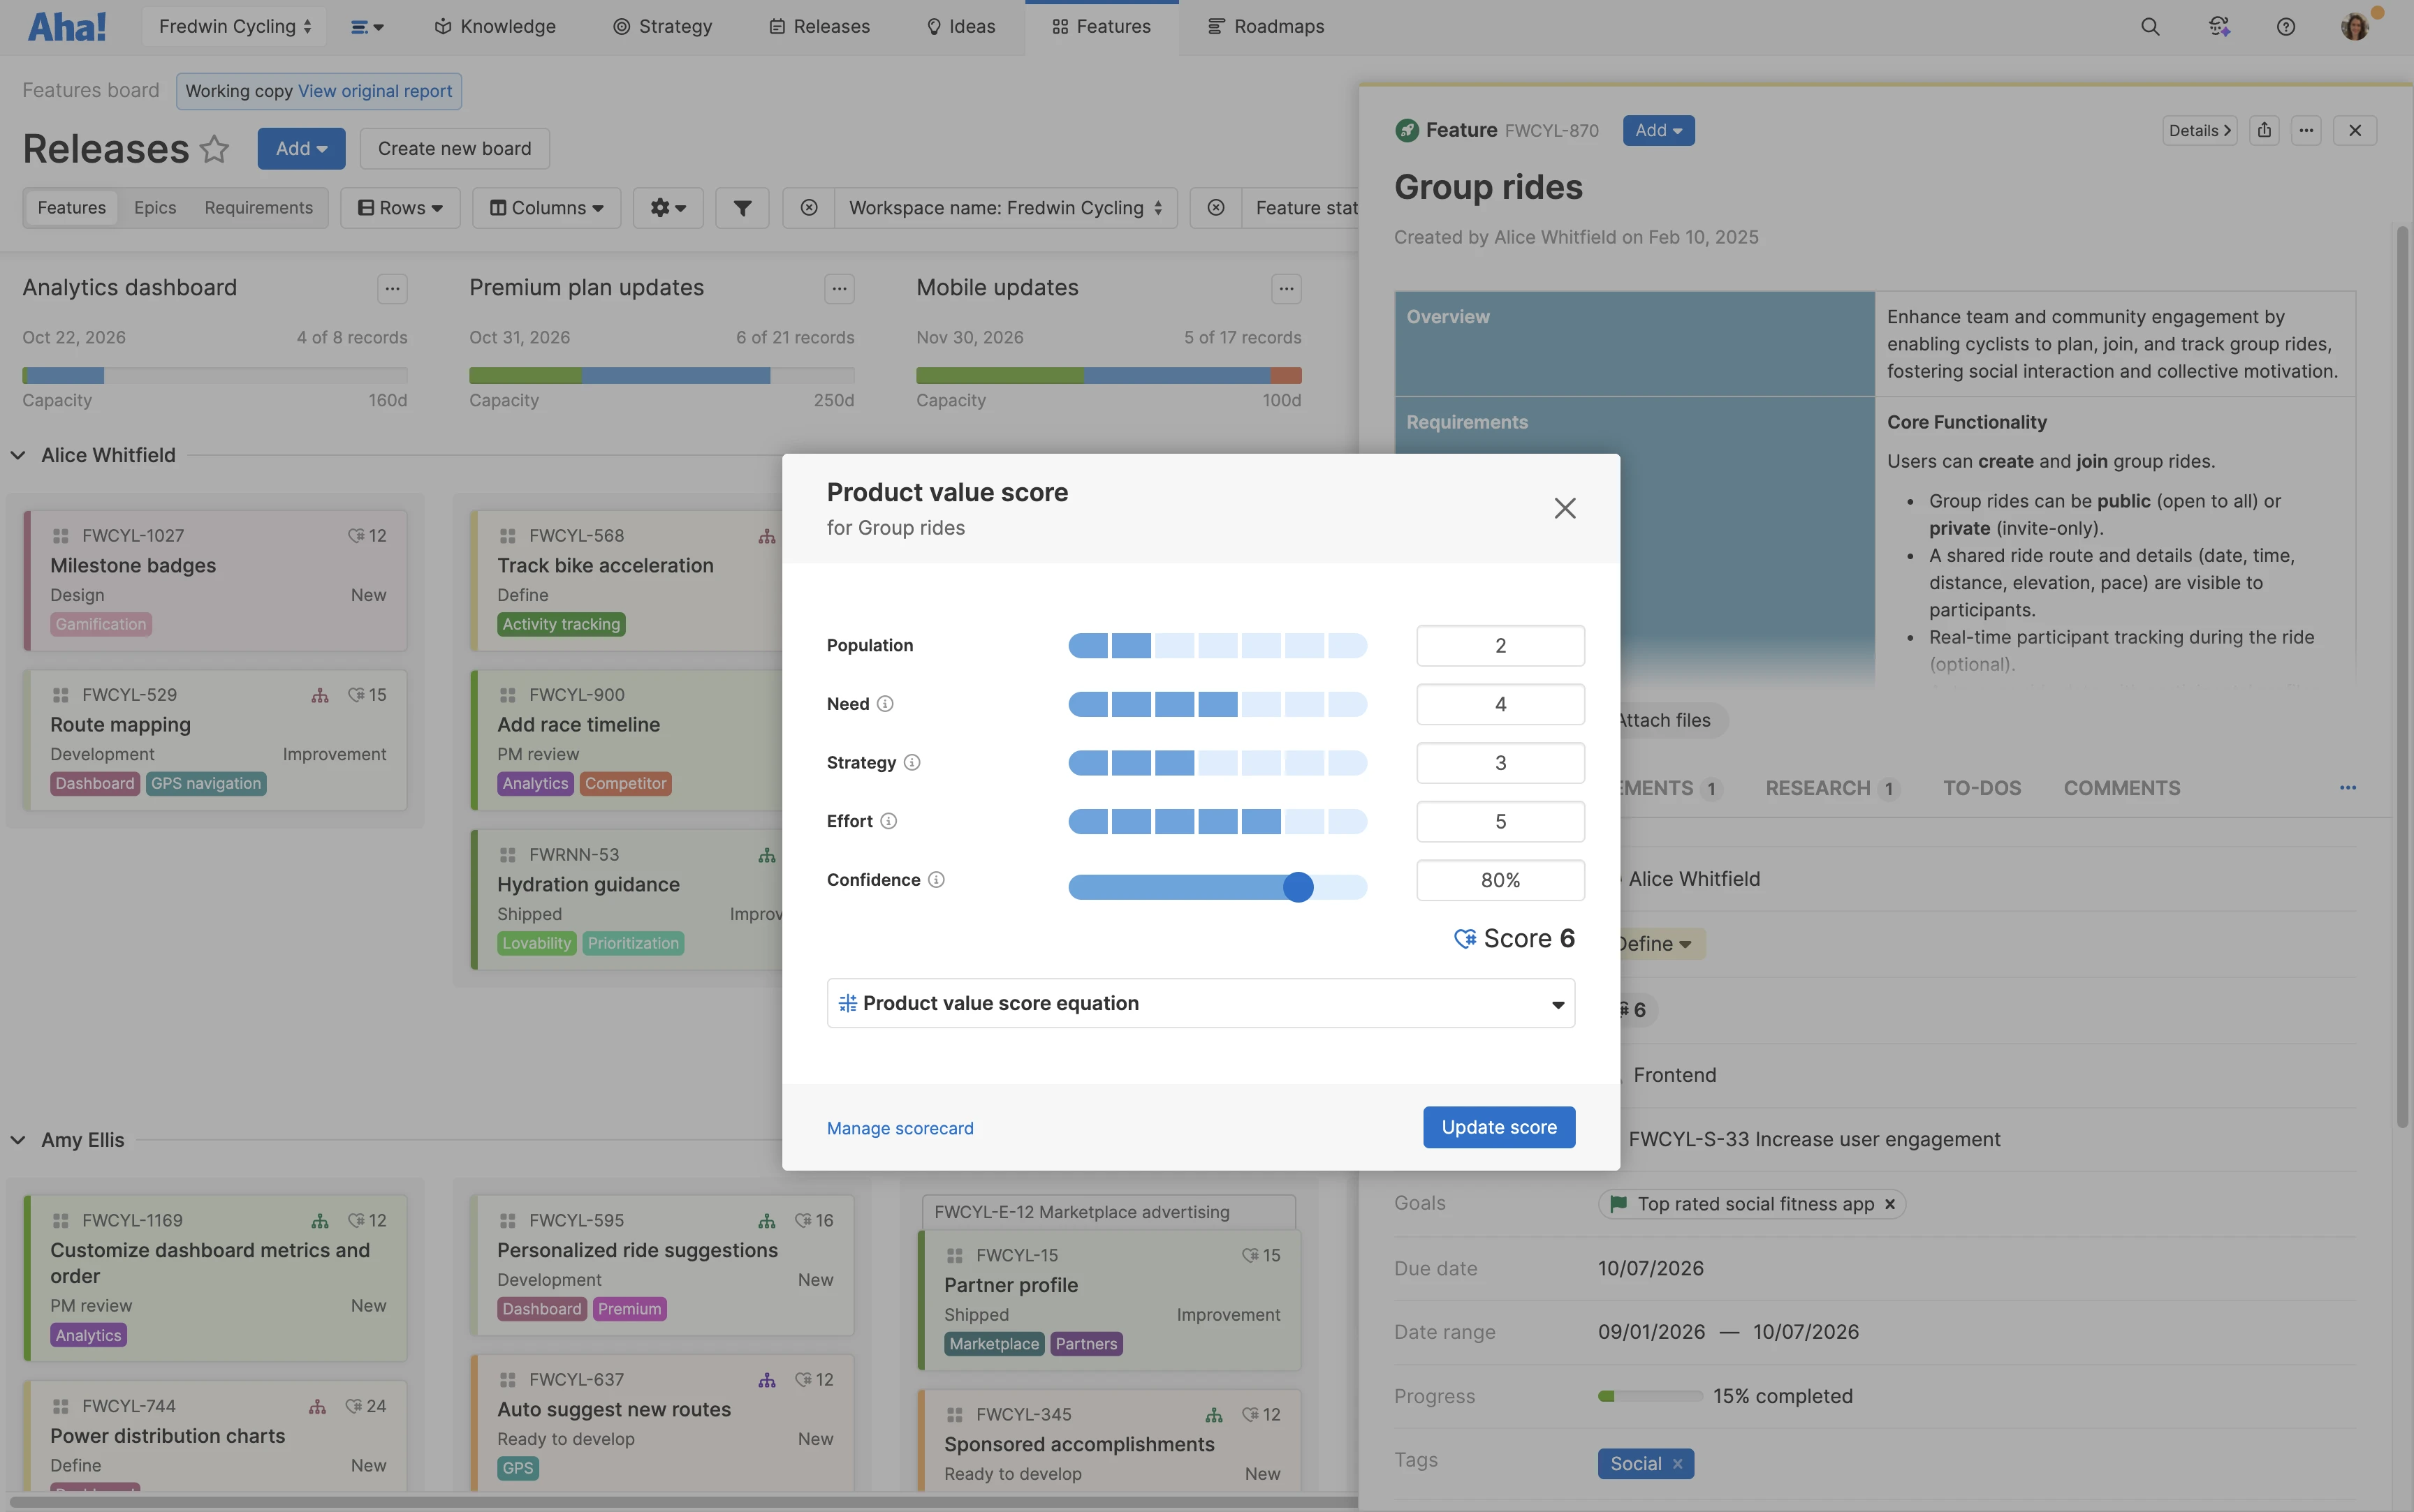
Task: Collapse the Amy Ellis row group
Action: [18, 1141]
